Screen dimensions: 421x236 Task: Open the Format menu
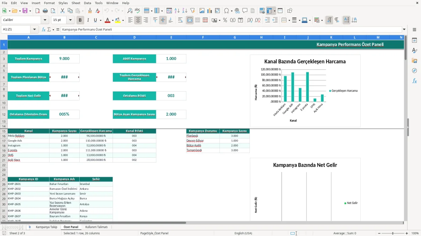(x=49, y=3)
